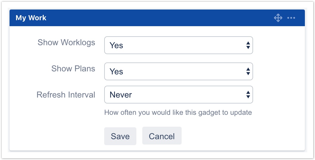This screenshot has height=160, width=315.
Task: Click the Refresh Interval field label
Action: (x=66, y=95)
